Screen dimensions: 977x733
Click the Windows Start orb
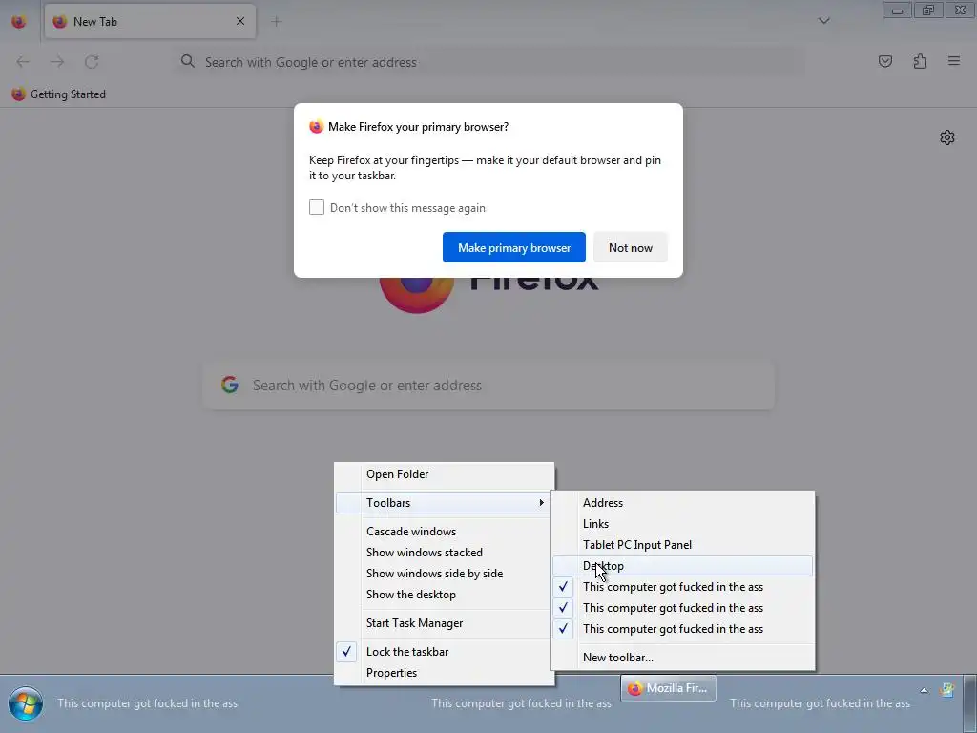click(26, 703)
